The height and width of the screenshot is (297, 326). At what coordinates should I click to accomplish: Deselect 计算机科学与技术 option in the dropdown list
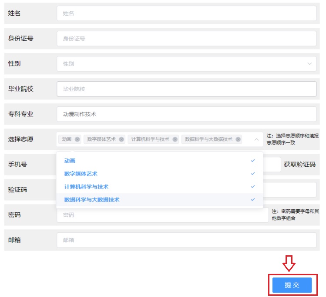86,187
